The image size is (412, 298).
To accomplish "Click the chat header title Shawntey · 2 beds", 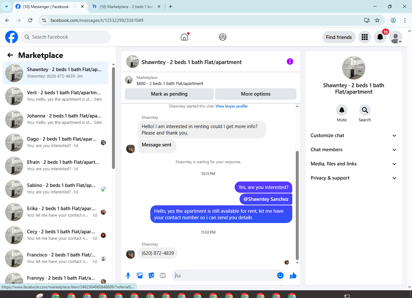I will [x=192, y=62].
